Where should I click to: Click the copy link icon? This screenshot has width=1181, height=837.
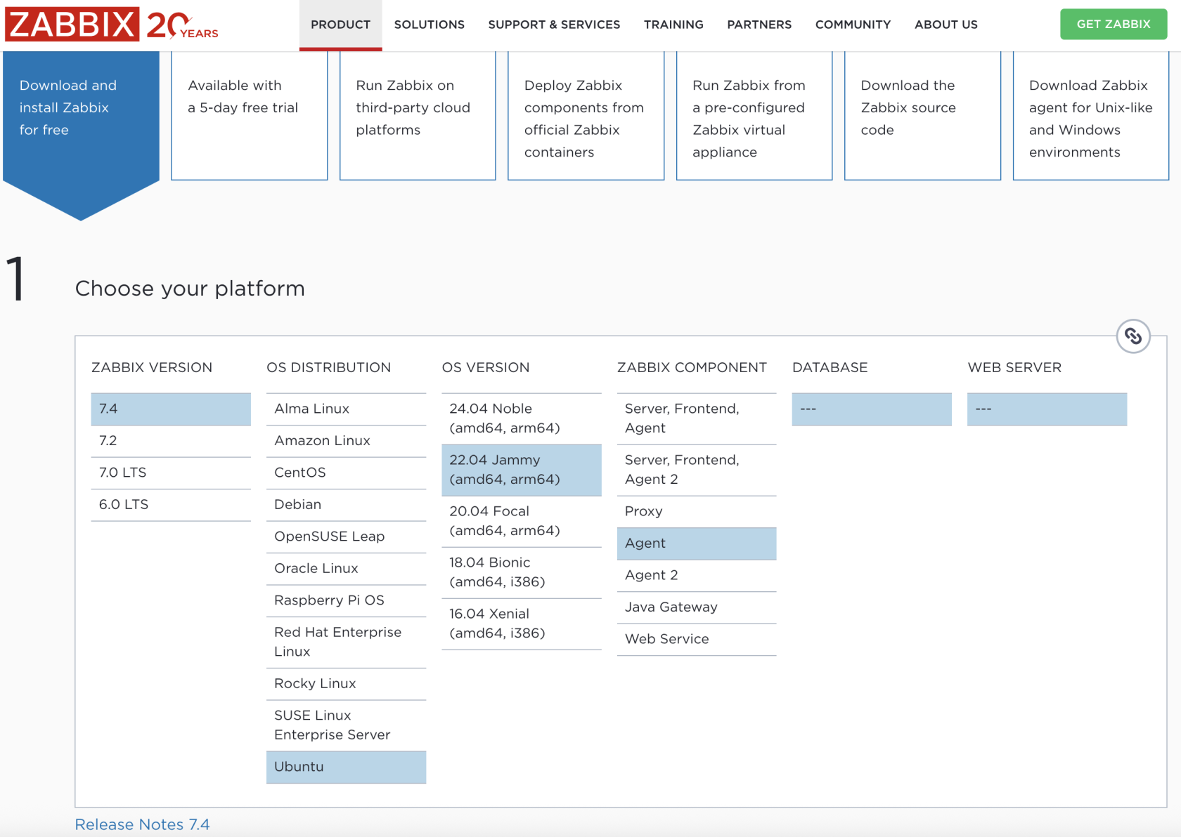(1132, 336)
